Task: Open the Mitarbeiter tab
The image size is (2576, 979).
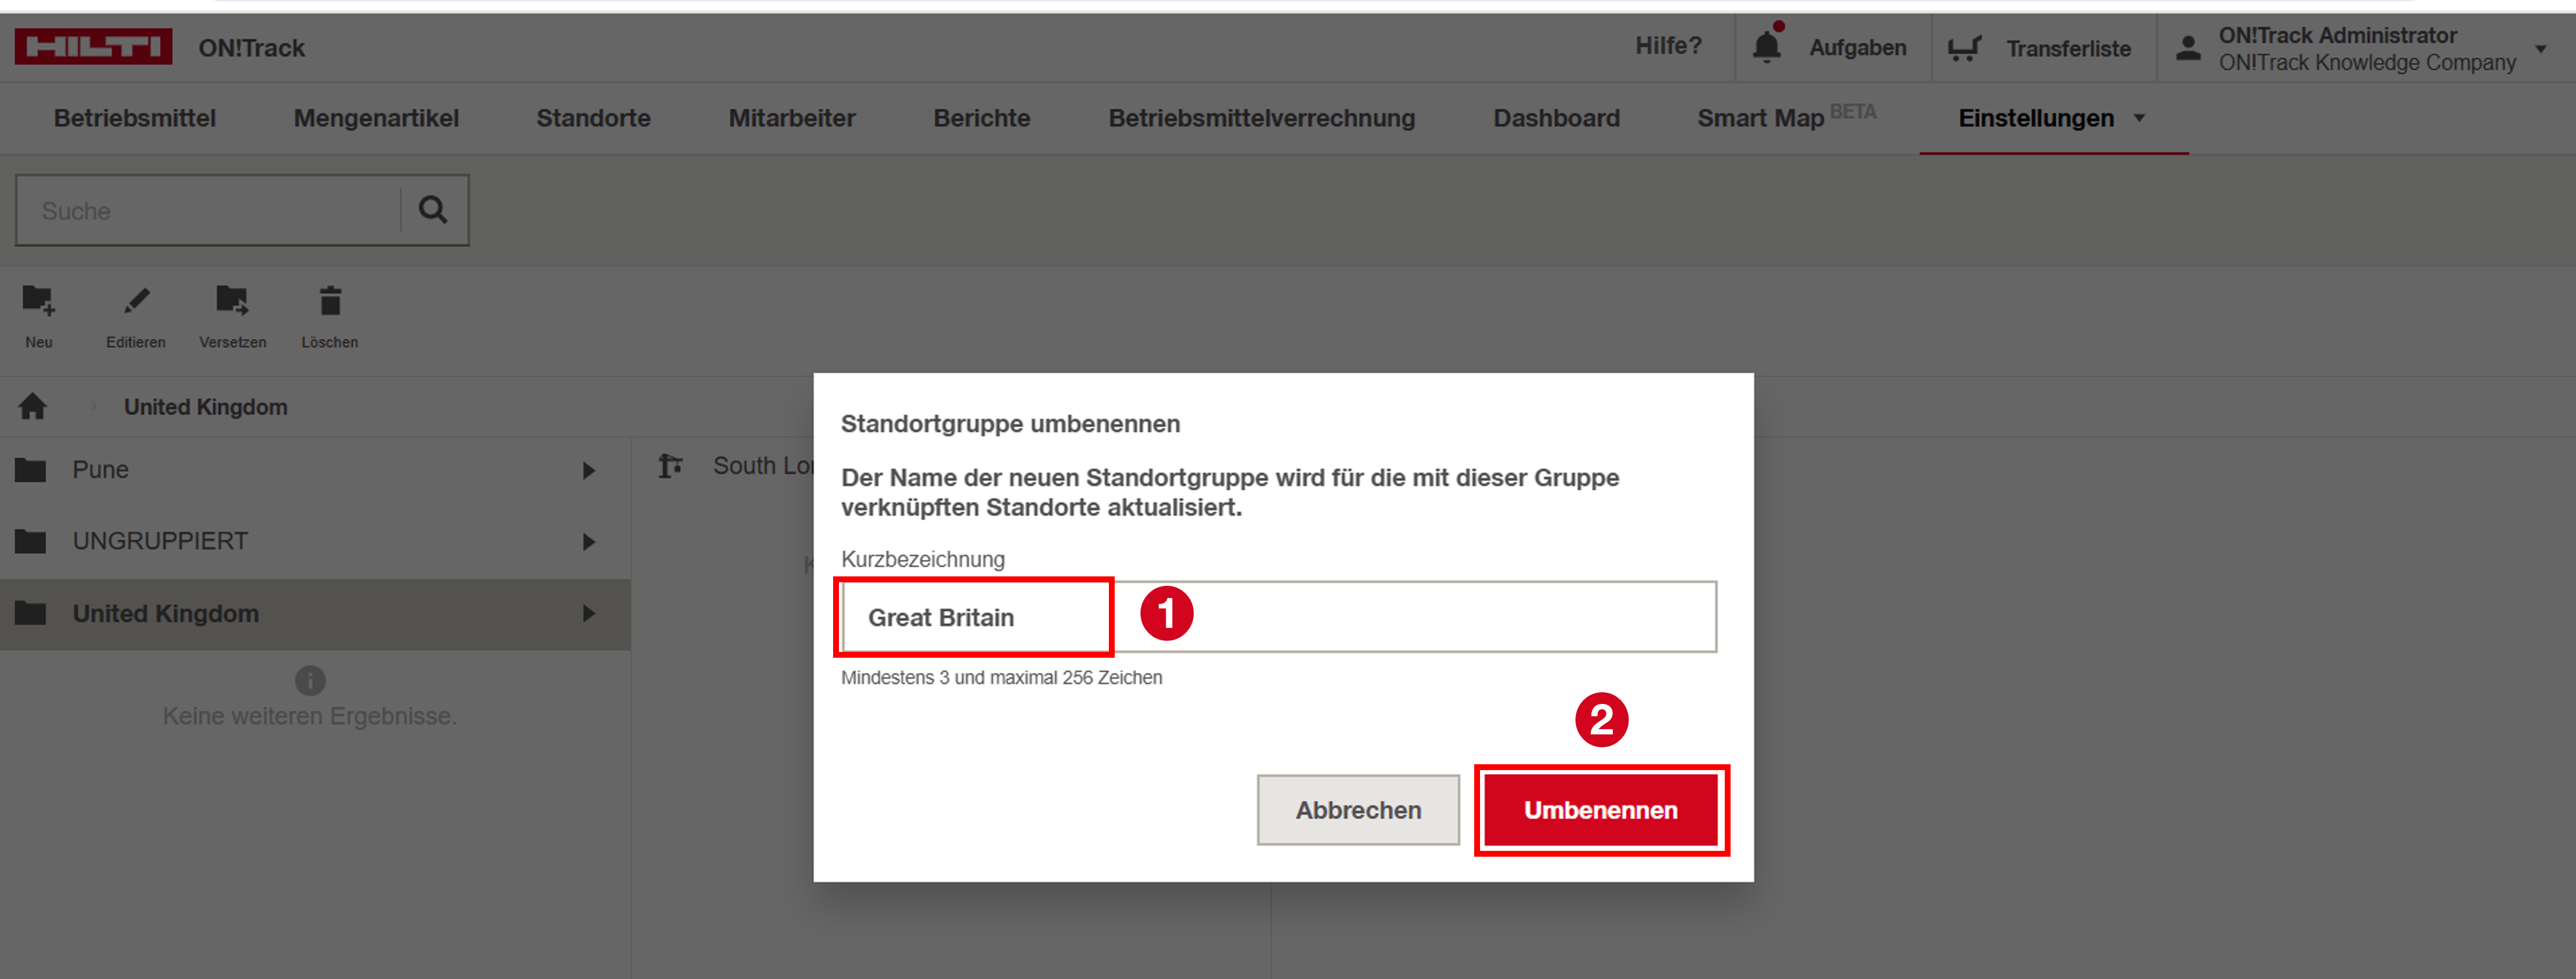Action: click(x=792, y=118)
